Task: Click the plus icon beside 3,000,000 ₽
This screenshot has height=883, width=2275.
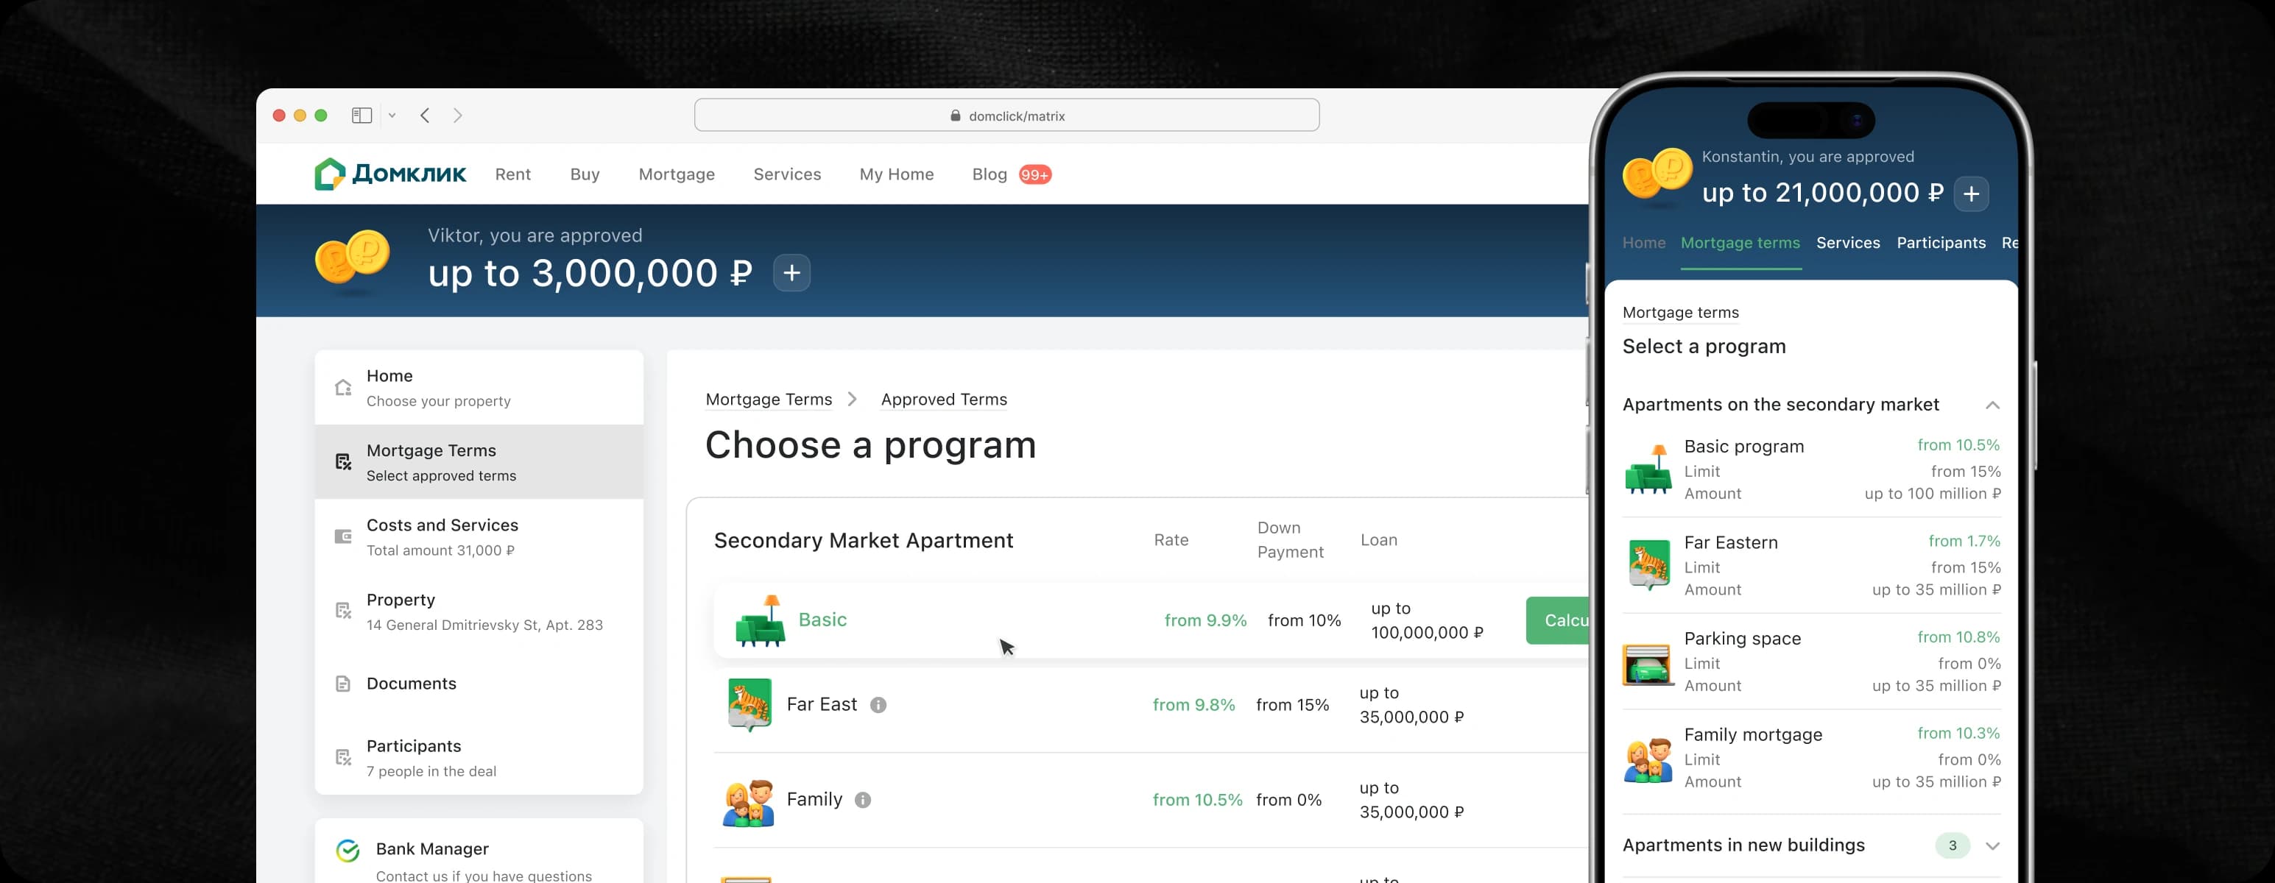Action: click(791, 273)
